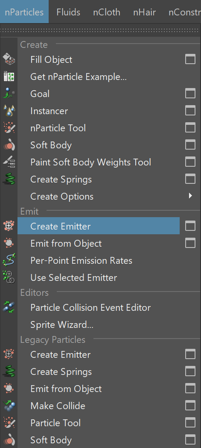
Task: Click the nParticle Tool brush icon
Action: (x=9, y=128)
